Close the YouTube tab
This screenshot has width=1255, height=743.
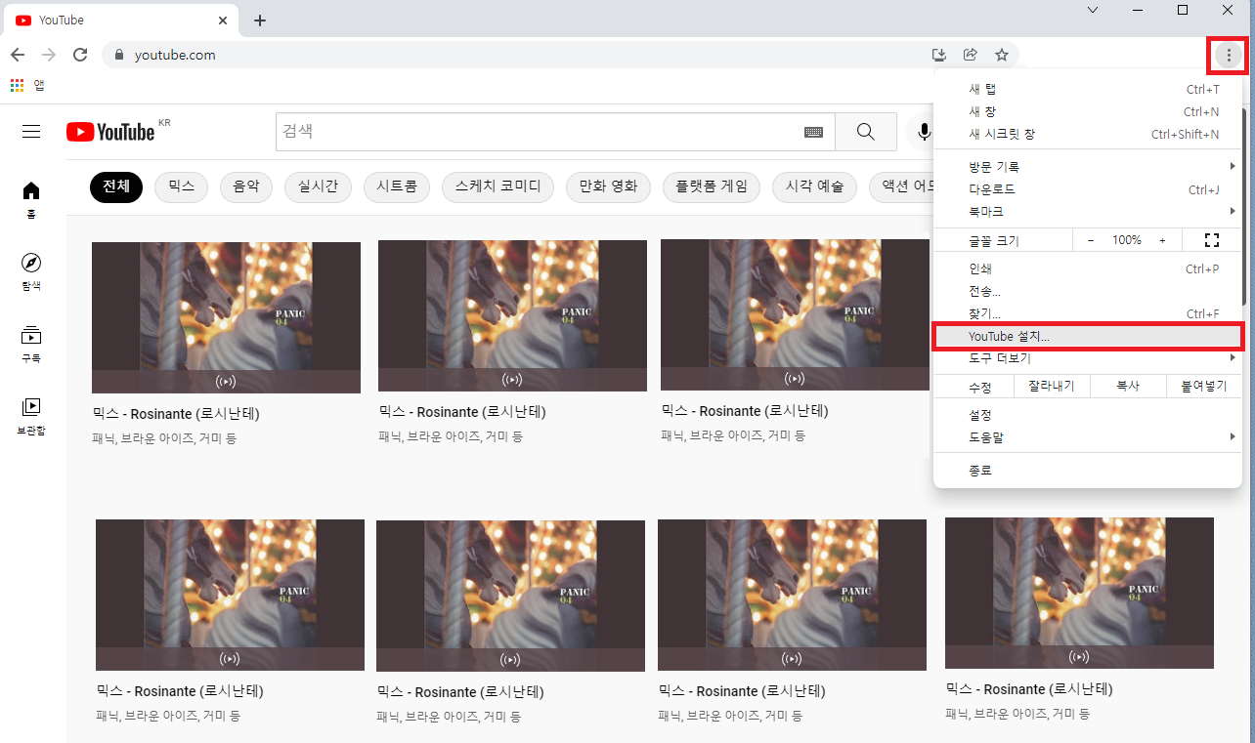[x=223, y=21]
